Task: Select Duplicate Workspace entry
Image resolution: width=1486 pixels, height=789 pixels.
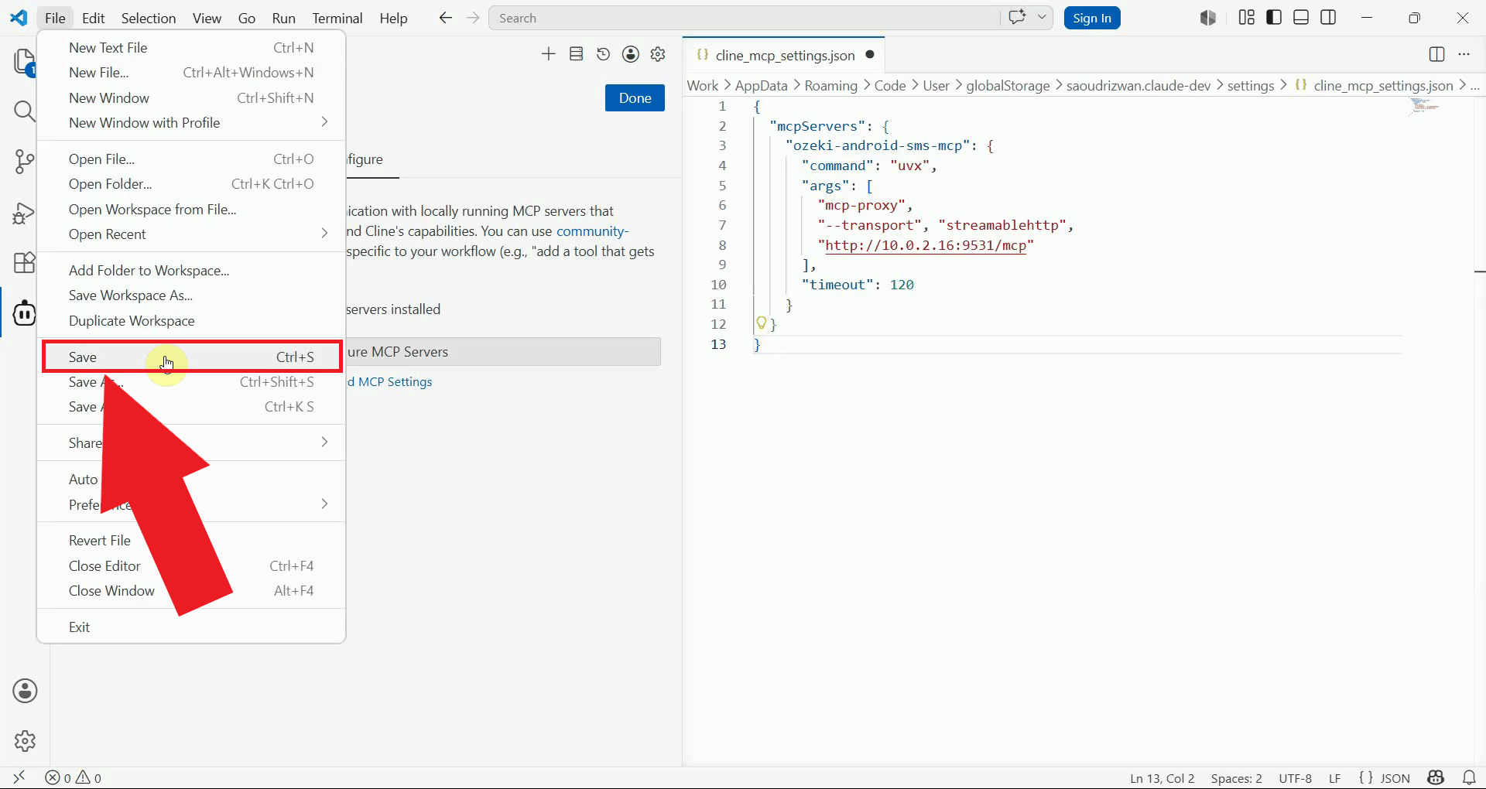Action: click(191, 320)
